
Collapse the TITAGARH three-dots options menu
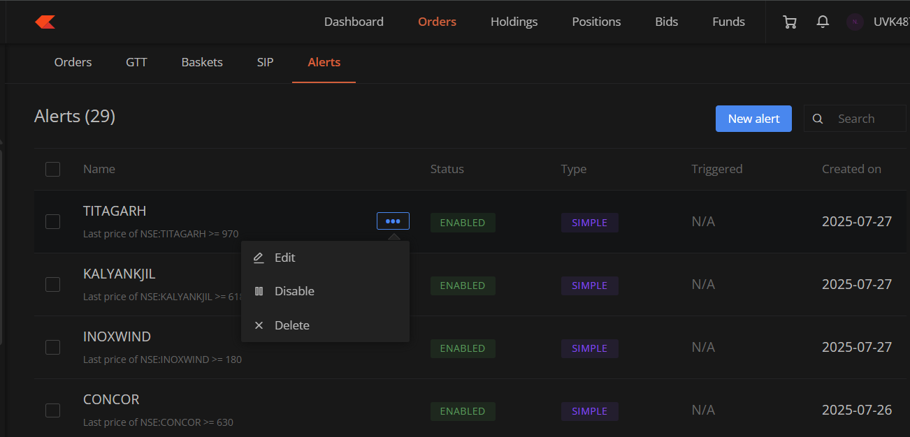point(393,221)
